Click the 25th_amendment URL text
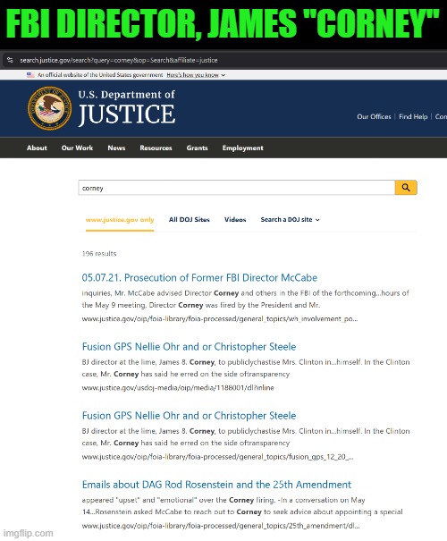447x541 pixels. (x=221, y=526)
